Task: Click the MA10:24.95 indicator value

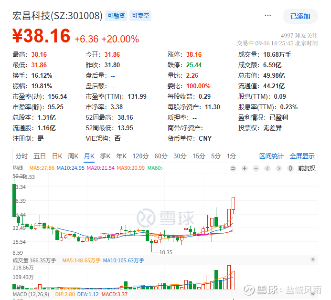Action: pyautogui.click(x=71, y=168)
